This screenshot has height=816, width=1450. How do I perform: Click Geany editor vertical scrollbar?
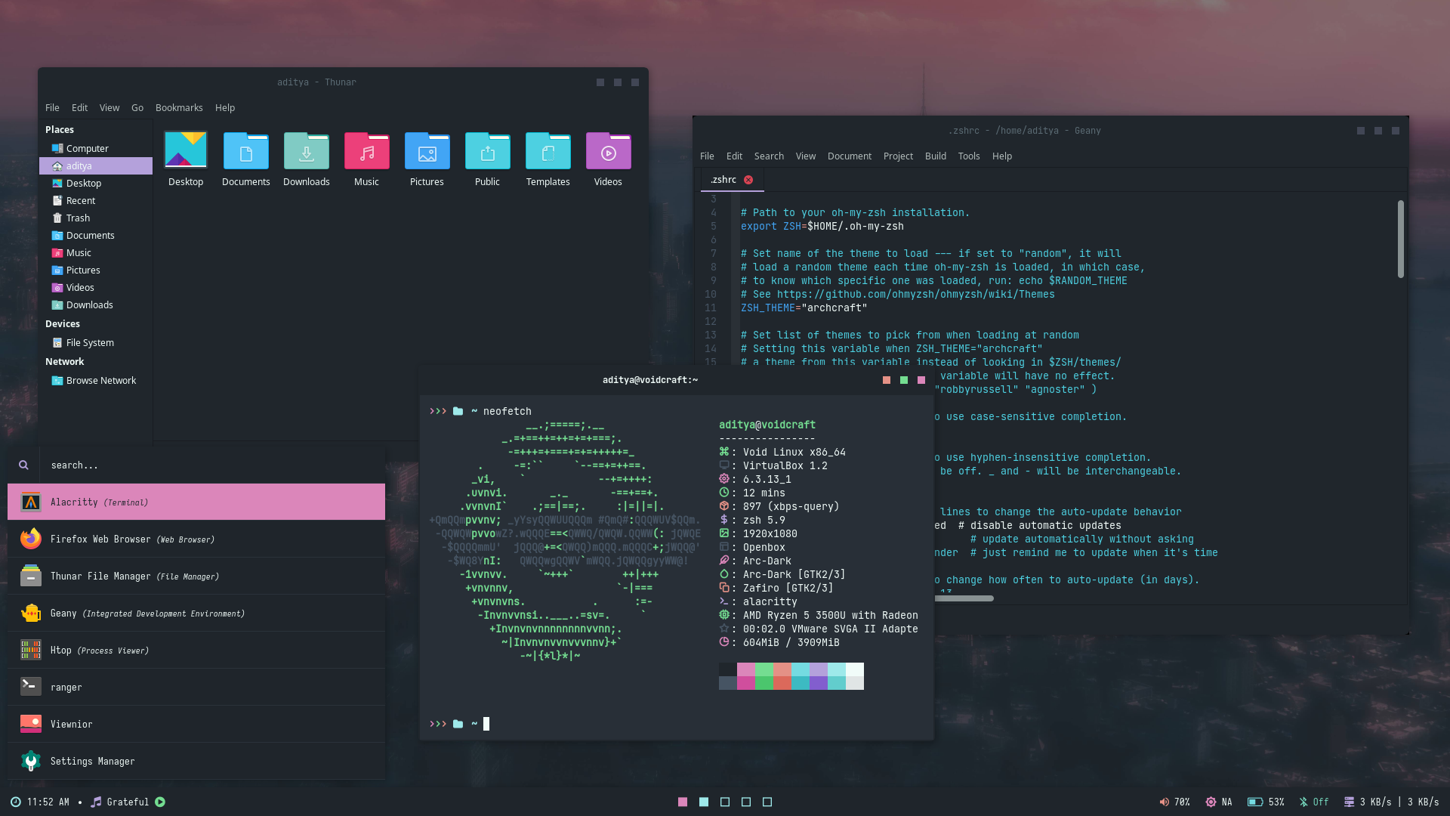tap(1400, 239)
